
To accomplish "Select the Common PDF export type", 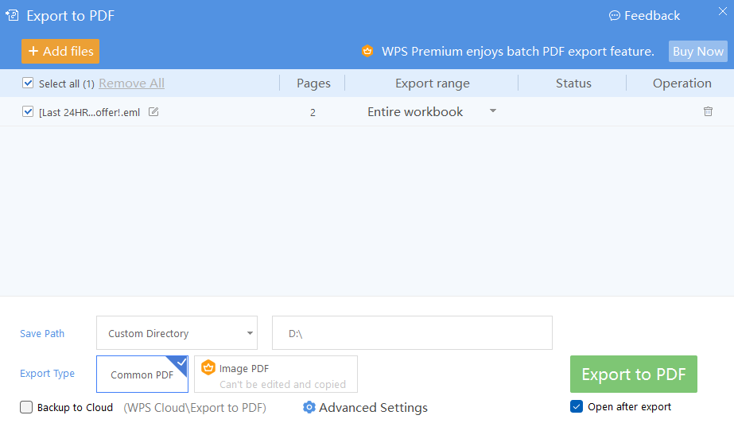I will [142, 374].
